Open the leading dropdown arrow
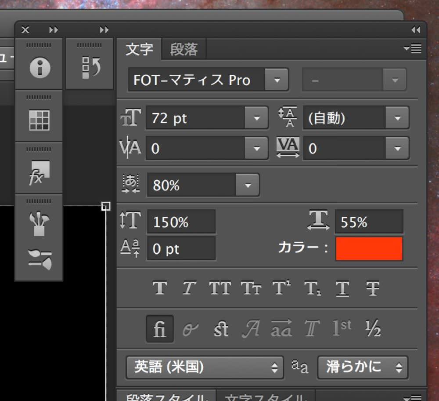Image resolution: width=439 pixels, height=401 pixels. [x=397, y=118]
